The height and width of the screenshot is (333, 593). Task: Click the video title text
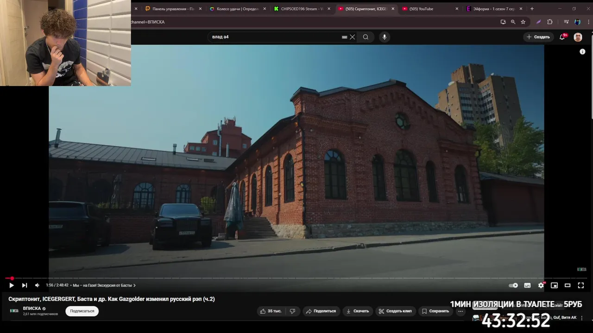[x=112, y=299]
